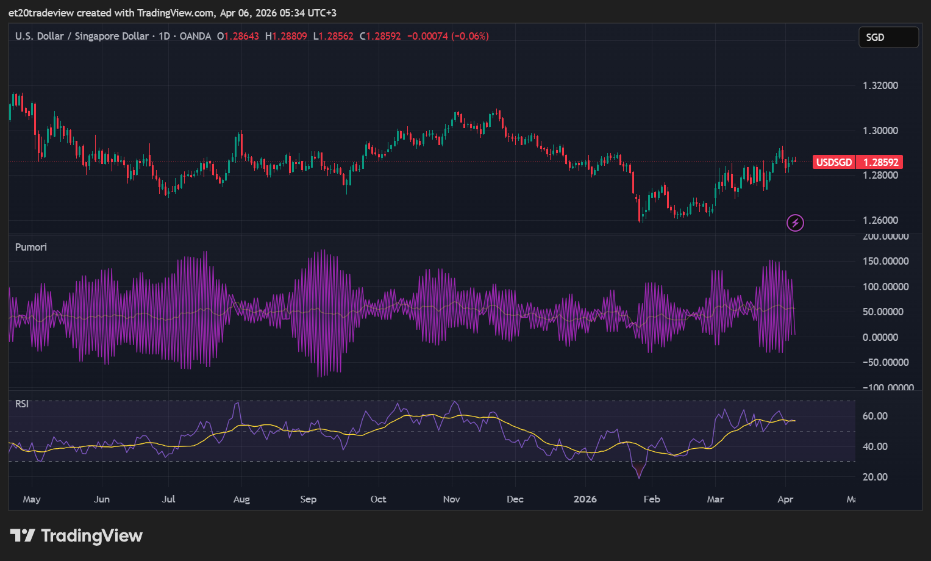The width and height of the screenshot is (931, 561).
Task: Click the Sep label on the time axis
Action: pos(309,499)
